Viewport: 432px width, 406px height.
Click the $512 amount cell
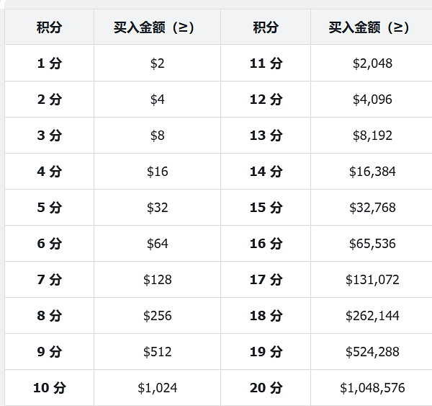tap(157, 352)
